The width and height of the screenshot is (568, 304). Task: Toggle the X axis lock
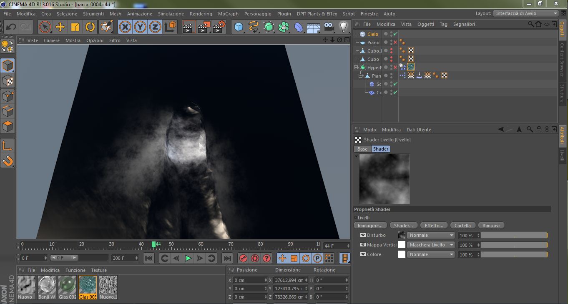tap(125, 27)
